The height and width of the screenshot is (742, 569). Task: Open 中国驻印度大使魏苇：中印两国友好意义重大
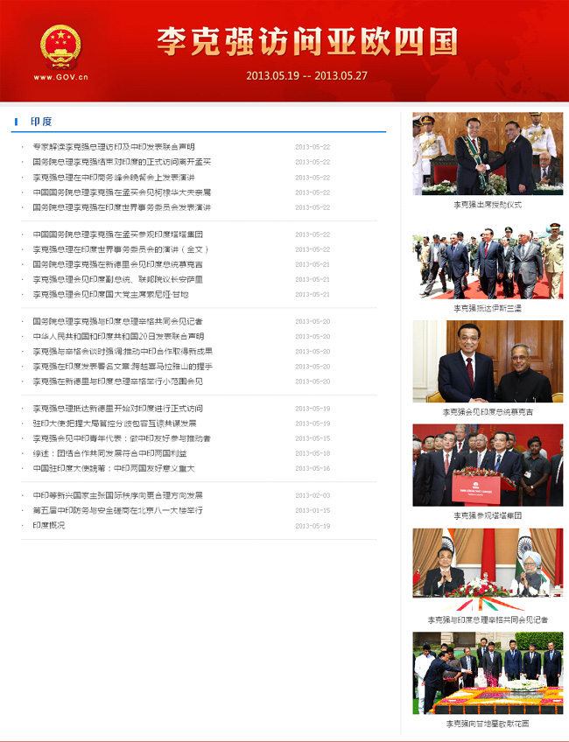tap(114, 468)
